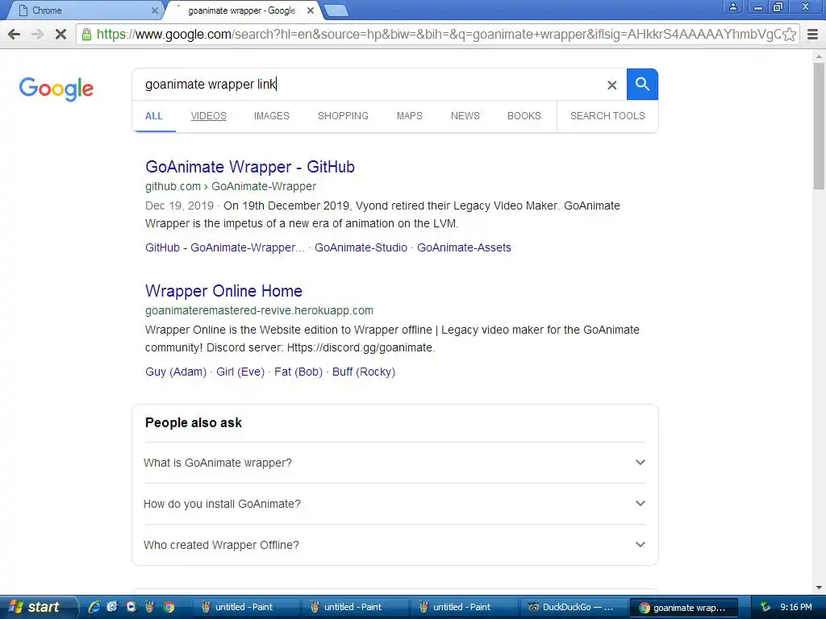The width and height of the screenshot is (826, 619).
Task: Open the GoAnimate-Assets sitelink
Action: 464,247
